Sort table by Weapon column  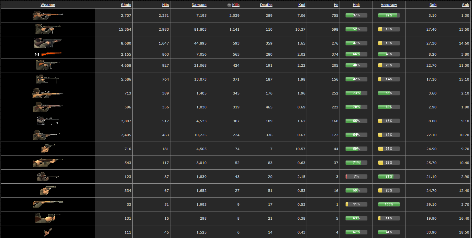coord(48,5)
